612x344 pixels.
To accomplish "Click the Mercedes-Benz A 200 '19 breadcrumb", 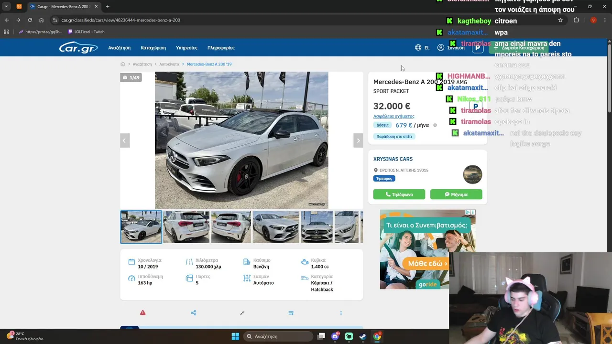I will pyautogui.click(x=209, y=64).
